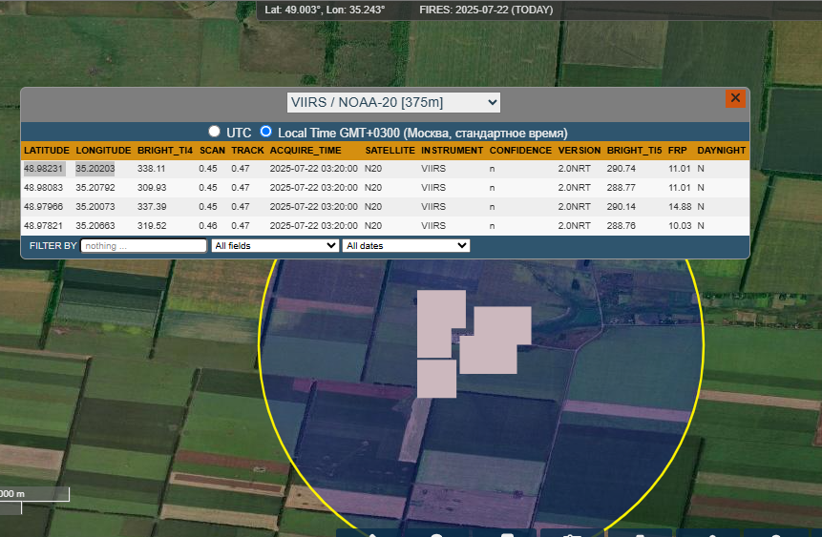Click brightness value 319.52
822x537 pixels.
[152, 226]
